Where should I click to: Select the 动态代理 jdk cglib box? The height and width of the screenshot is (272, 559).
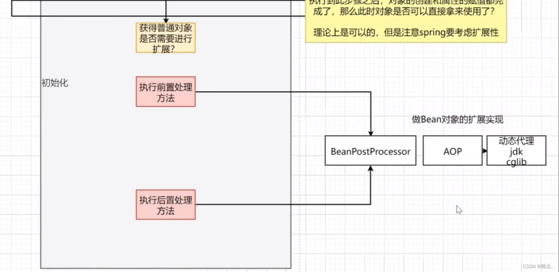[x=516, y=150]
